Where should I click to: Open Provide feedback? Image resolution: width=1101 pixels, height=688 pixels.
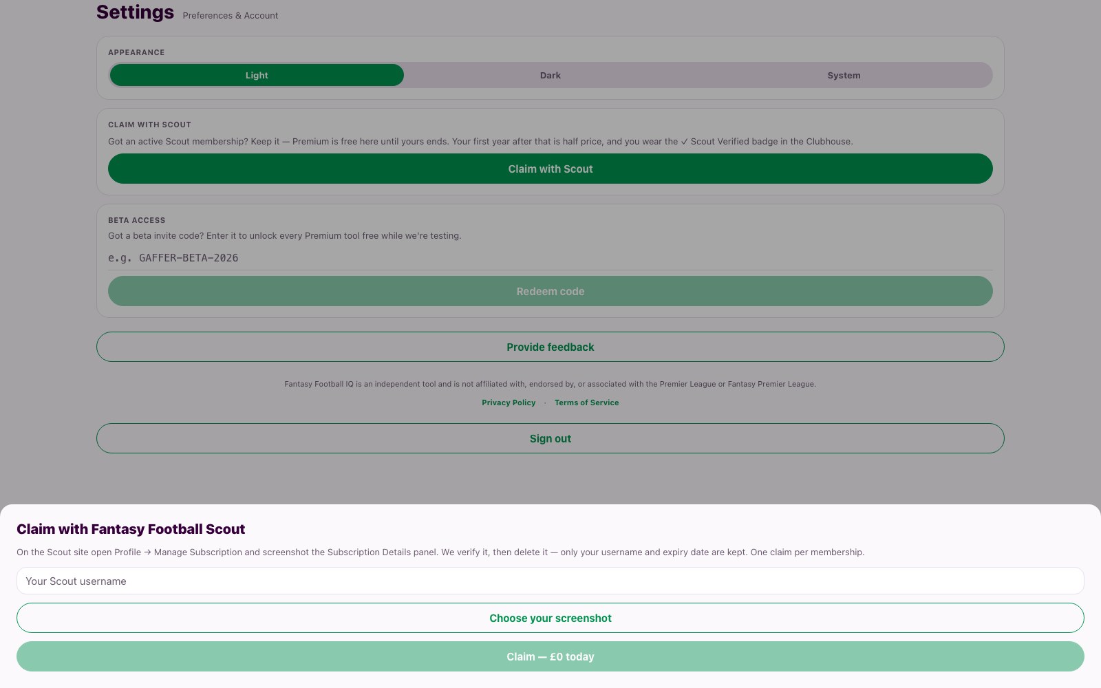(x=550, y=347)
